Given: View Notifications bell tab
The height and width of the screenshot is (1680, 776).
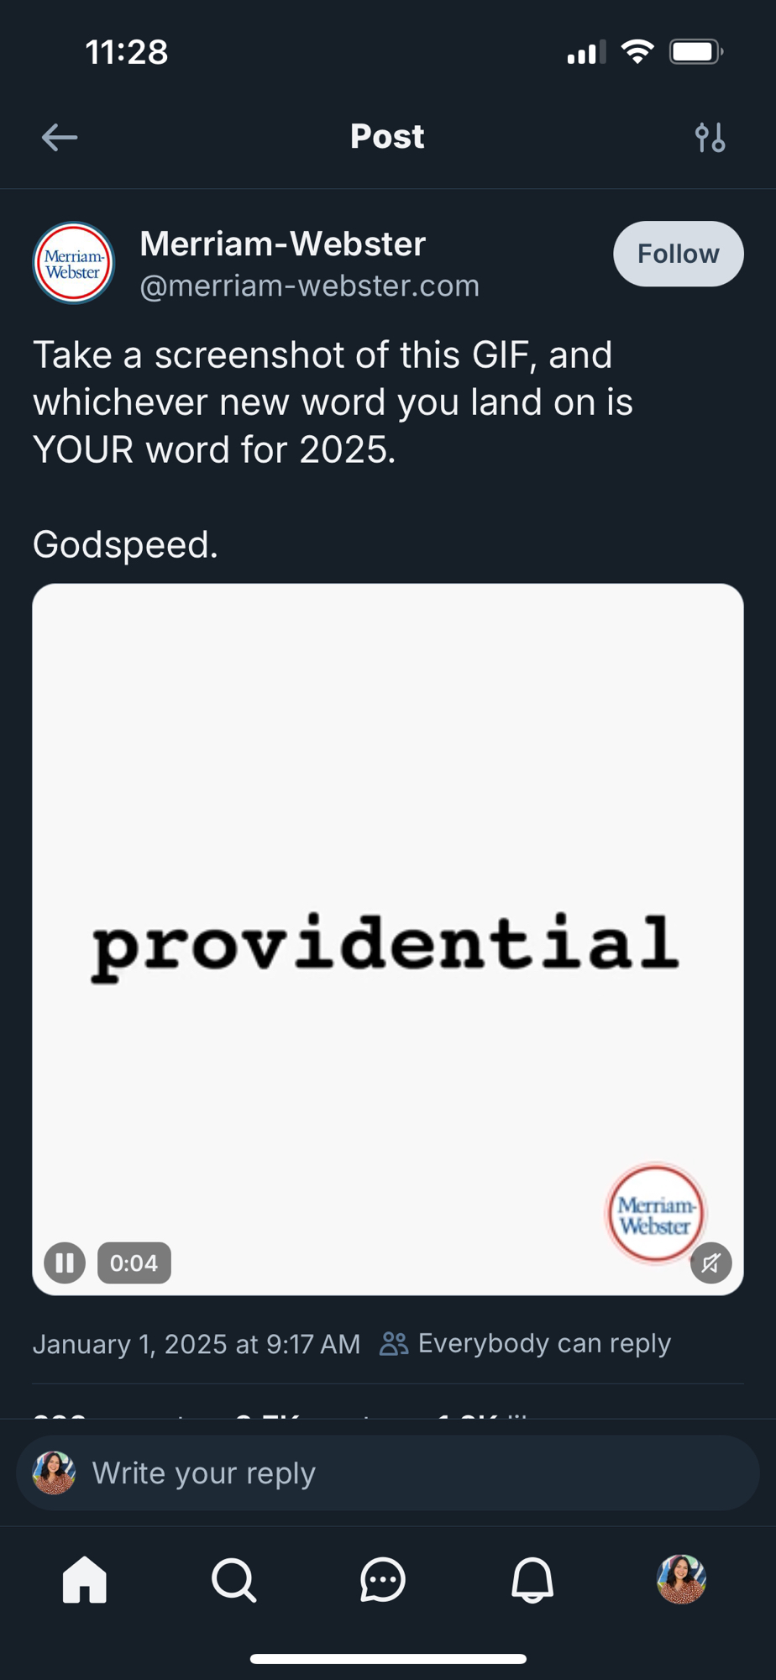Looking at the screenshot, I should pos(532,1579).
